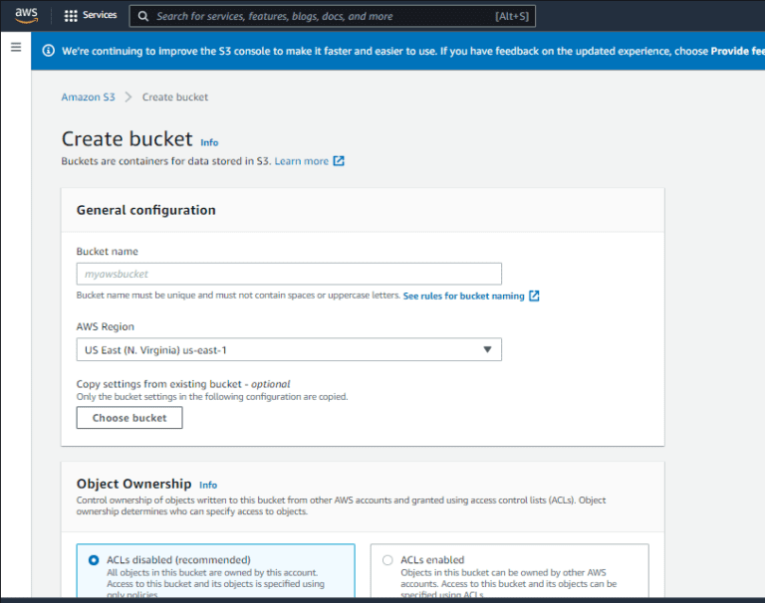The image size is (765, 603).
Task: Click the banner information icon
Action: [x=48, y=50]
